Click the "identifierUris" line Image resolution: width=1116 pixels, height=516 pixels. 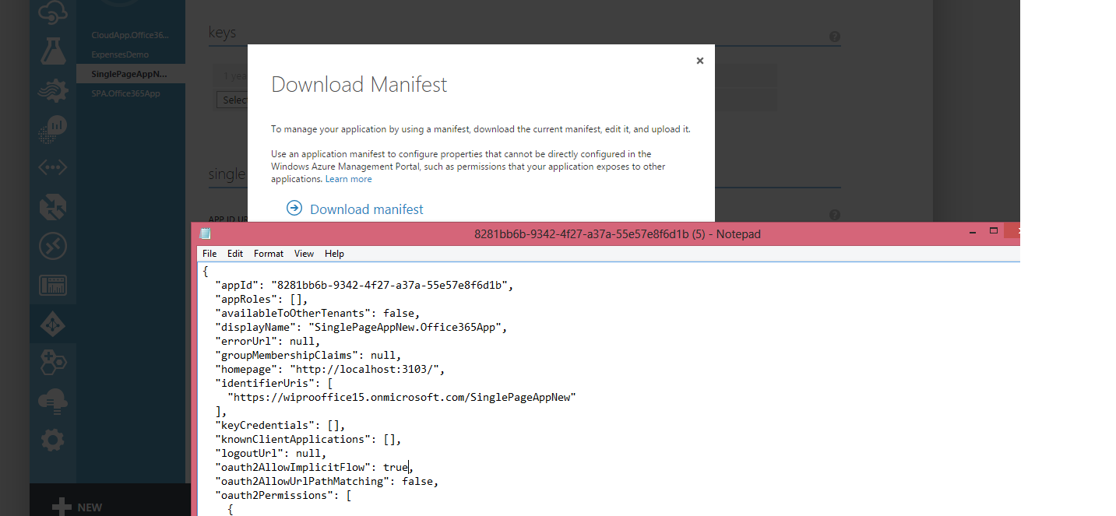point(274,383)
